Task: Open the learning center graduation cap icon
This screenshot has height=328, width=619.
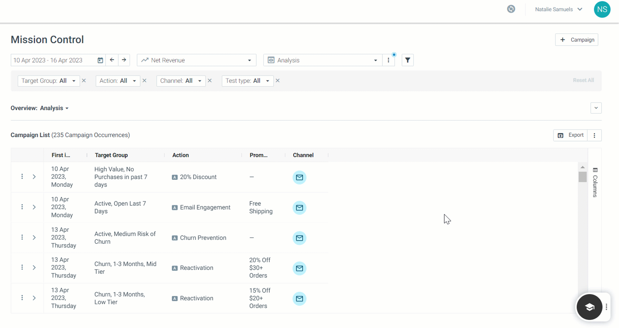Action: pos(589,307)
